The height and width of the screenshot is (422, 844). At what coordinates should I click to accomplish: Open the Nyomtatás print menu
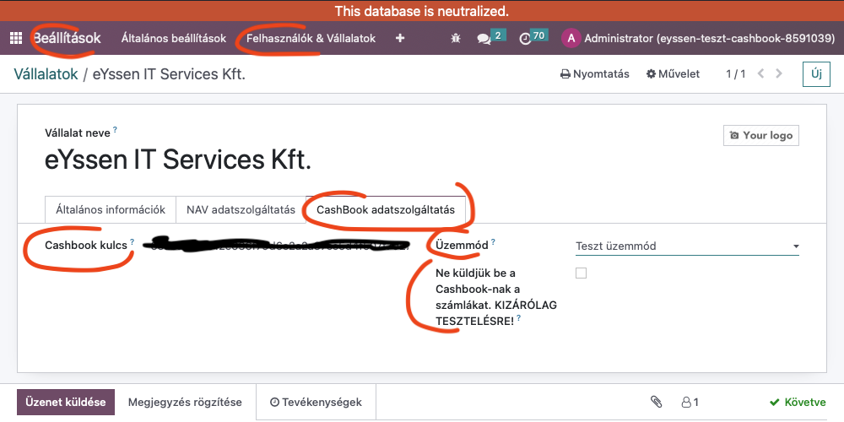pyautogui.click(x=595, y=73)
